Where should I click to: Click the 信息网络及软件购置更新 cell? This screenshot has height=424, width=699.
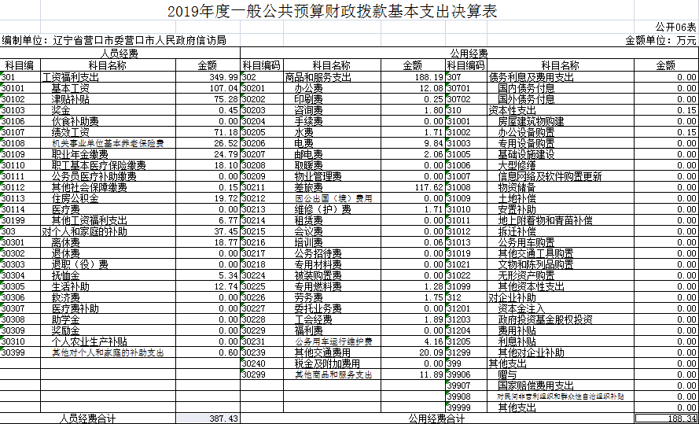561,176
